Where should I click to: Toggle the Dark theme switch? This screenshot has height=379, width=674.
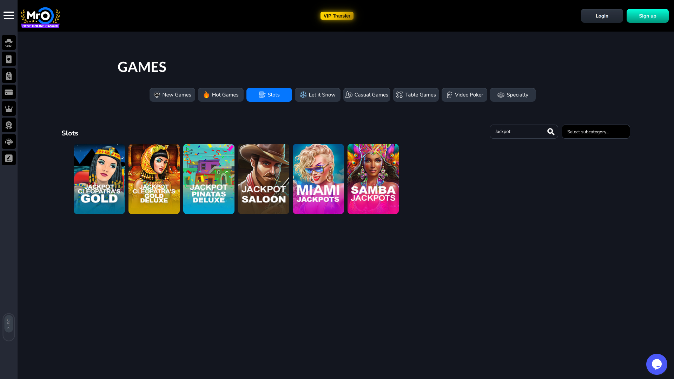[x=8, y=327]
